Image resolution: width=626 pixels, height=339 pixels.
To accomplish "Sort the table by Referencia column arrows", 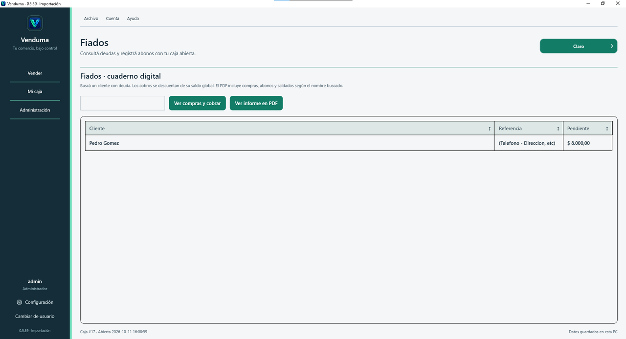I will 558,129.
